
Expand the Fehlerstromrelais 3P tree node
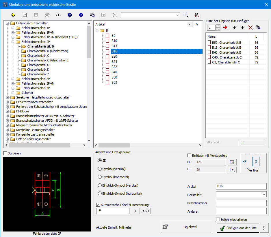13,79
